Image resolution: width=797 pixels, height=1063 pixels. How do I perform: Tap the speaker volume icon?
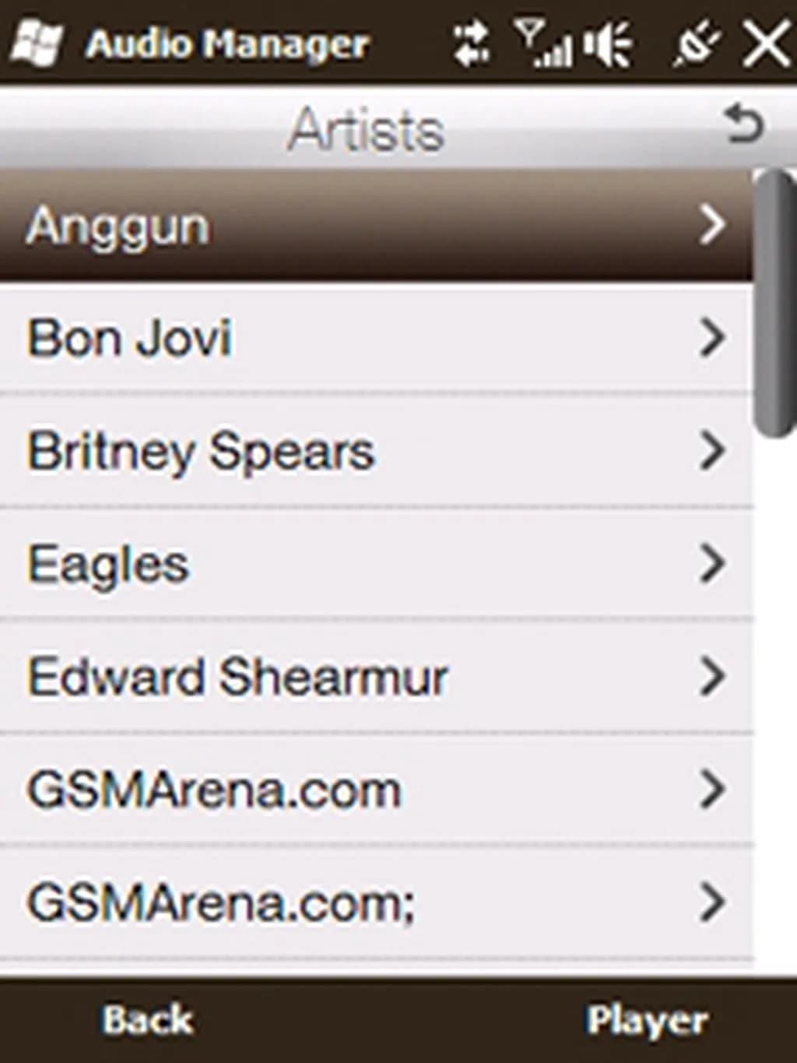[608, 43]
